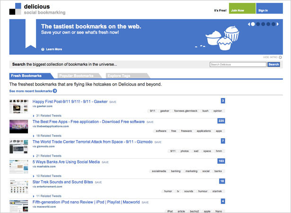Image resolution: width=291 pixels, height=213 pixels.
Task: Advance to next banner slide arrow
Action: pyautogui.click(x=278, y=24)
